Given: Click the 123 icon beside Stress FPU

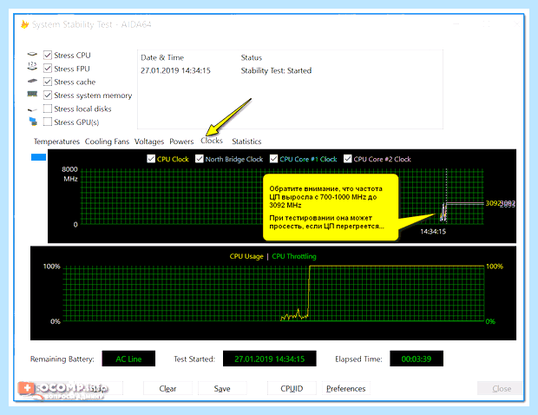Looking at the screenshot, I should coord(32,67).
